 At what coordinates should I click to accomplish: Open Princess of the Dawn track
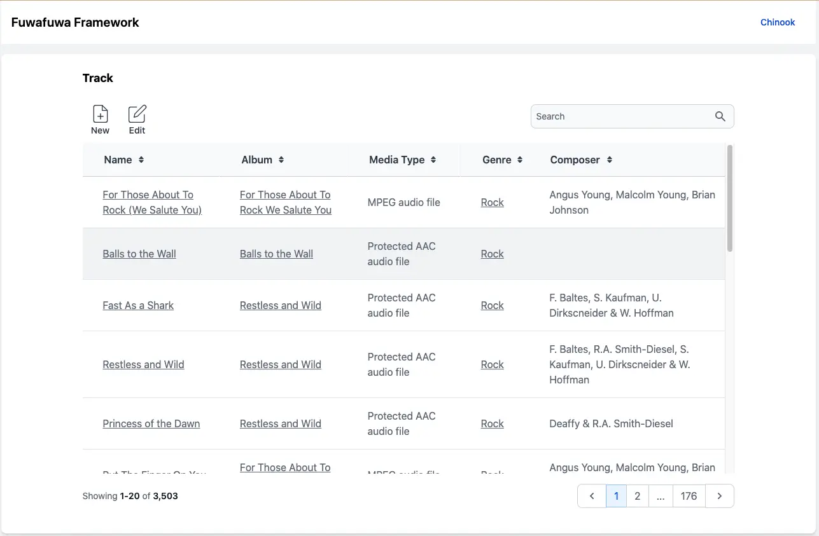coord(151,423)
